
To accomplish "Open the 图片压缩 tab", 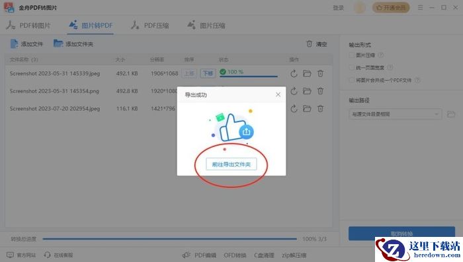I will pos(206,25).
